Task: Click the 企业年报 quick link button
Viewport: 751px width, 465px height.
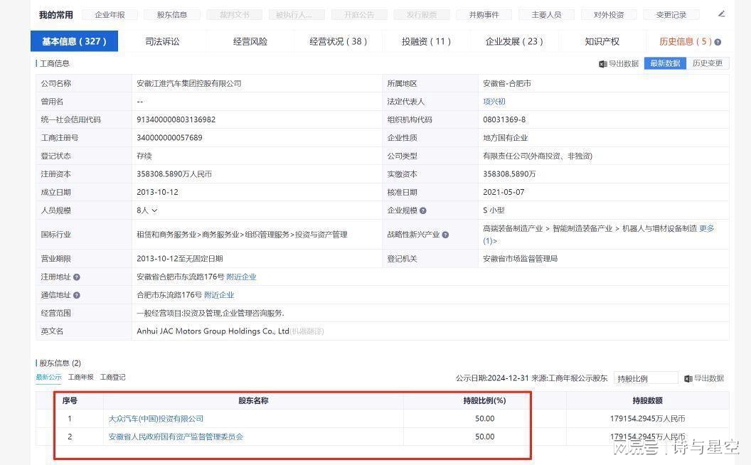Action: pos(110,15)
